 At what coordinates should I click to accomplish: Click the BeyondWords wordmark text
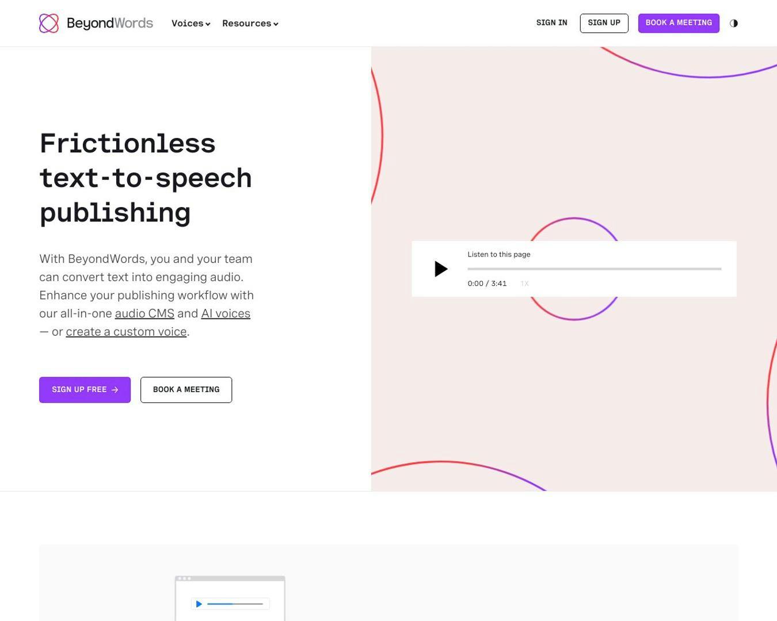point(110,23)
